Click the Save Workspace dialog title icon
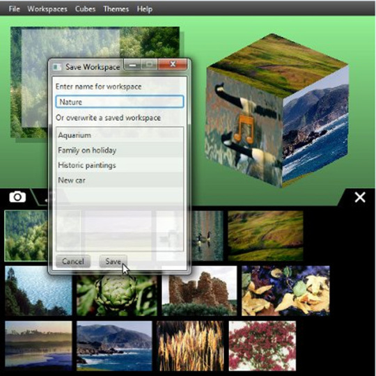 click(57, 67)
